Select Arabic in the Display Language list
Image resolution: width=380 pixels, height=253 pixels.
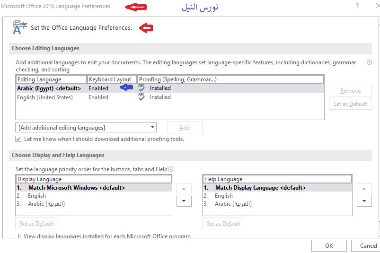tap(46, 204)
